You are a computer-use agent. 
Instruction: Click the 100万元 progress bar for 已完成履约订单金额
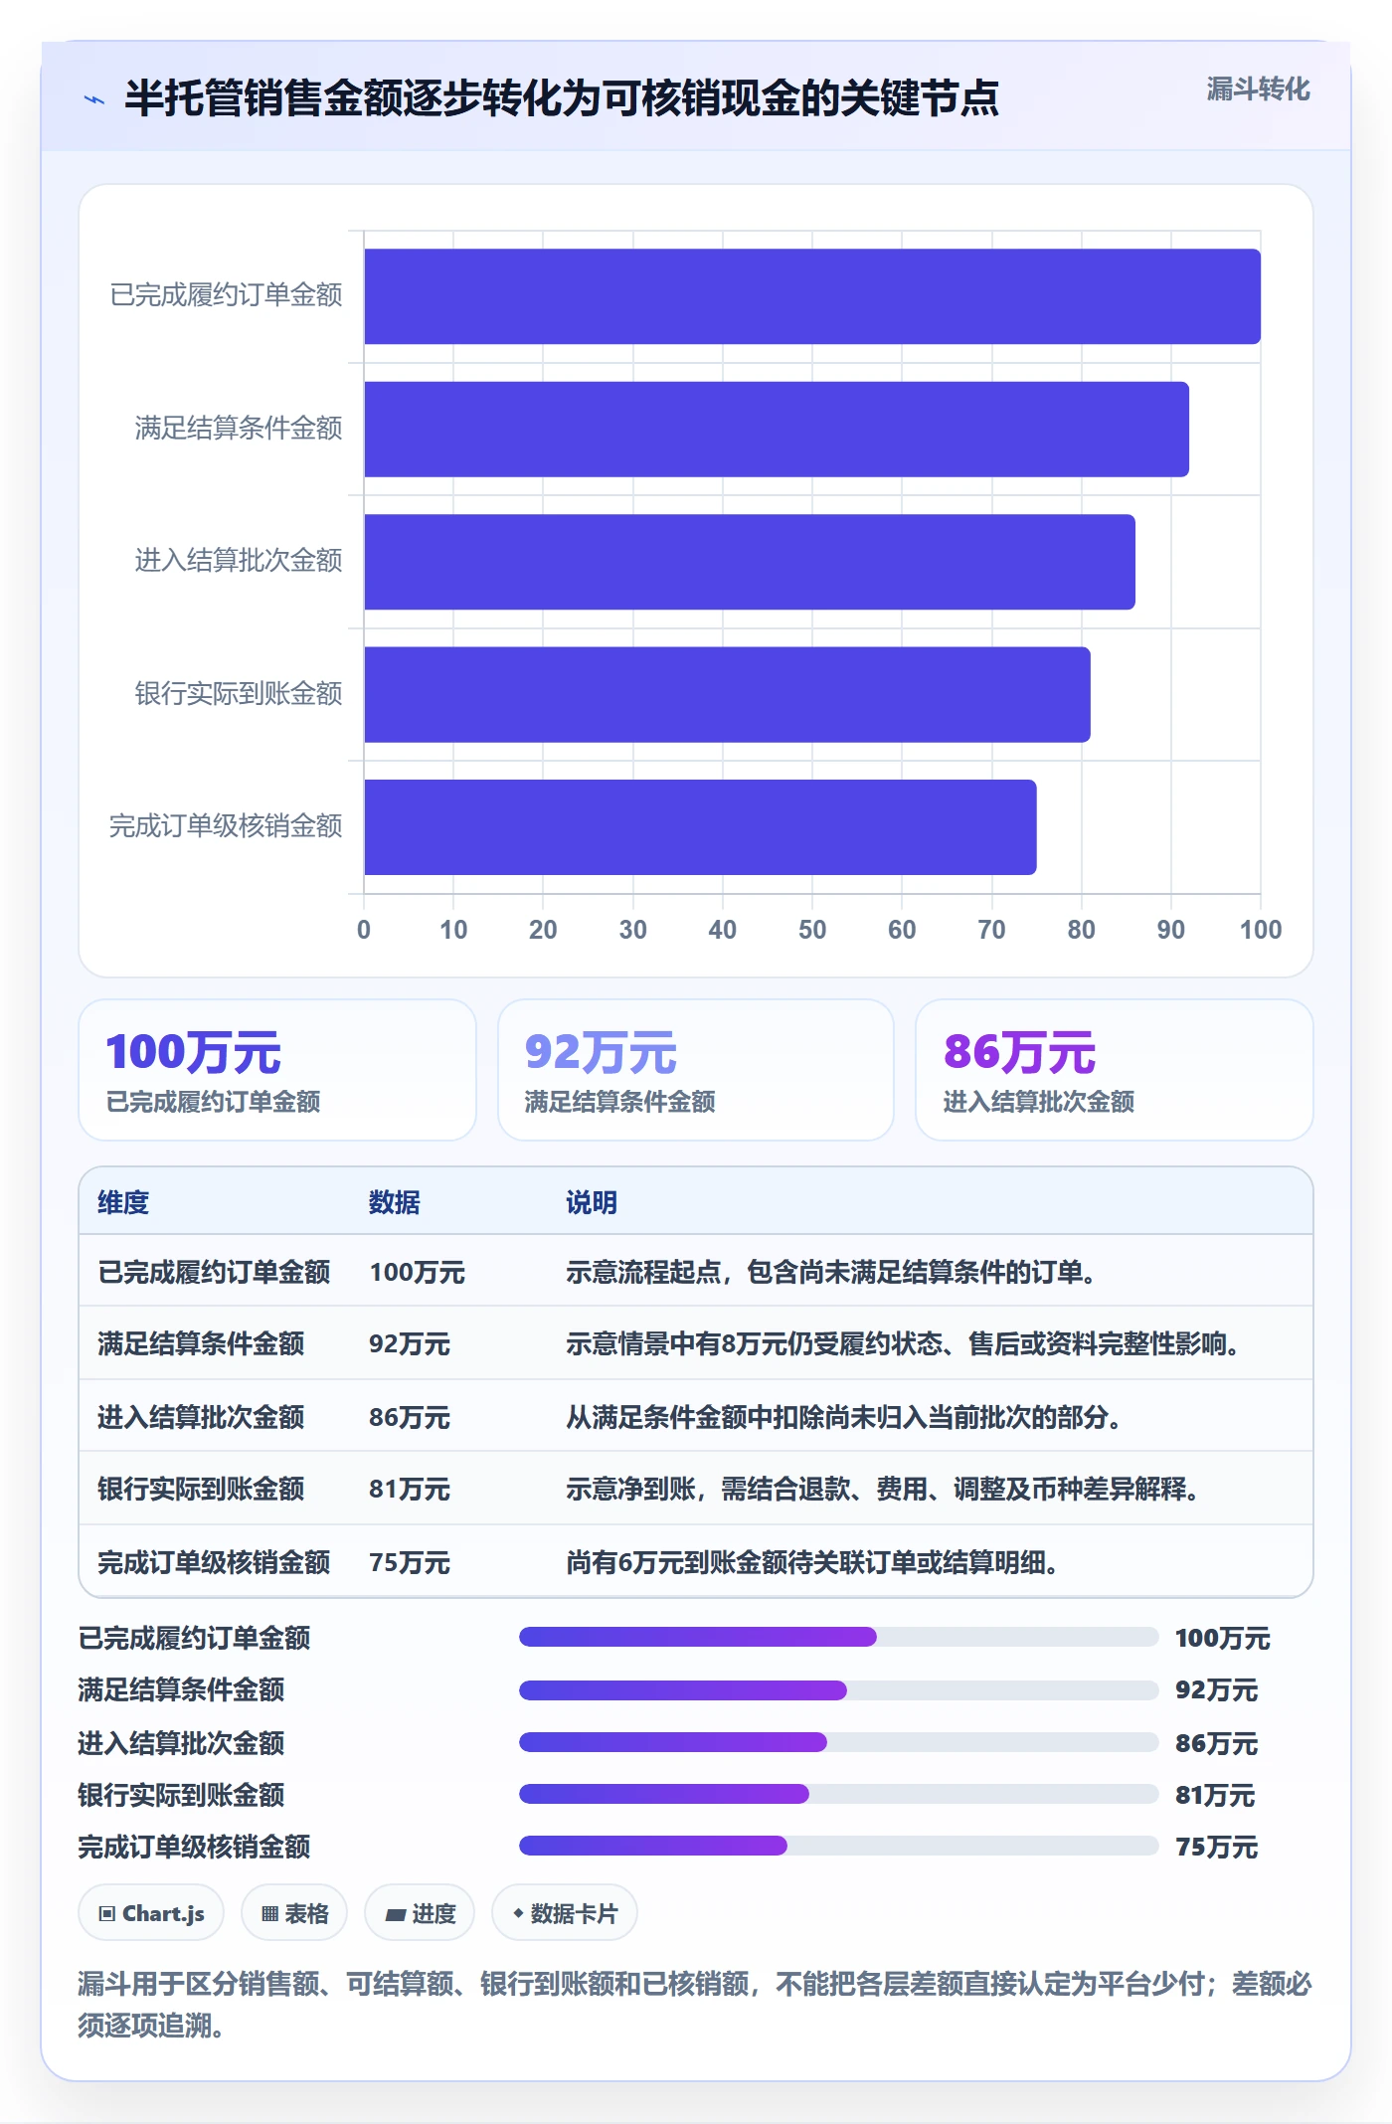point(839,1637)
